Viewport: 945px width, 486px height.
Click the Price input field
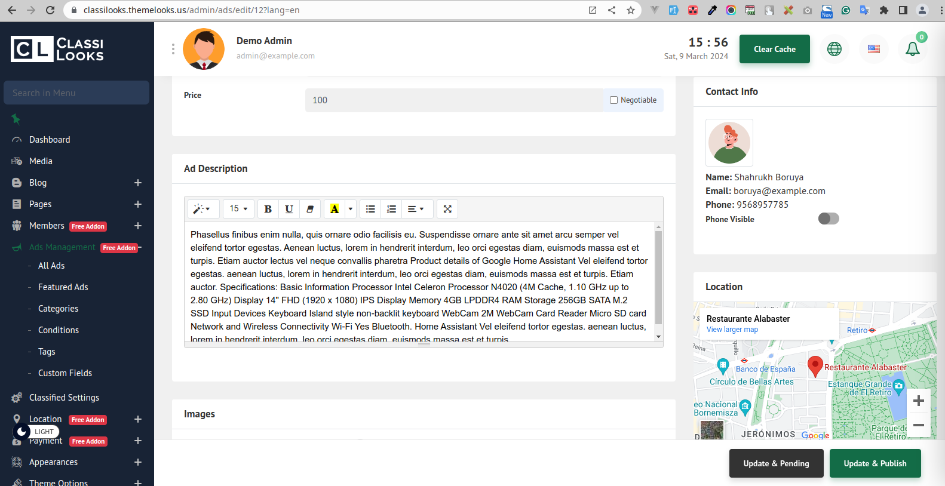[454, 100]
